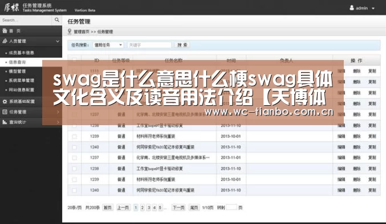Select 信息查询 in sidebar
The image size is (386, 224).
tap(17, 62)
